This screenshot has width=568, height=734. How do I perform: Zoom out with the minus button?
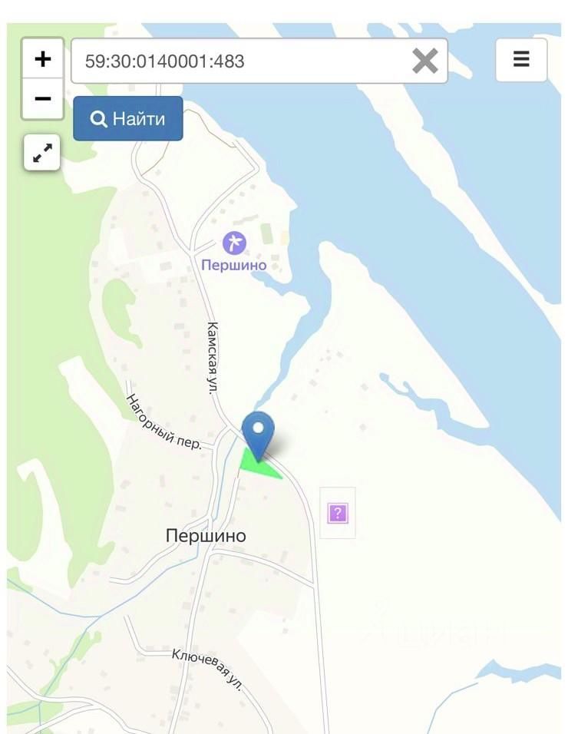[x=42, y=99]
